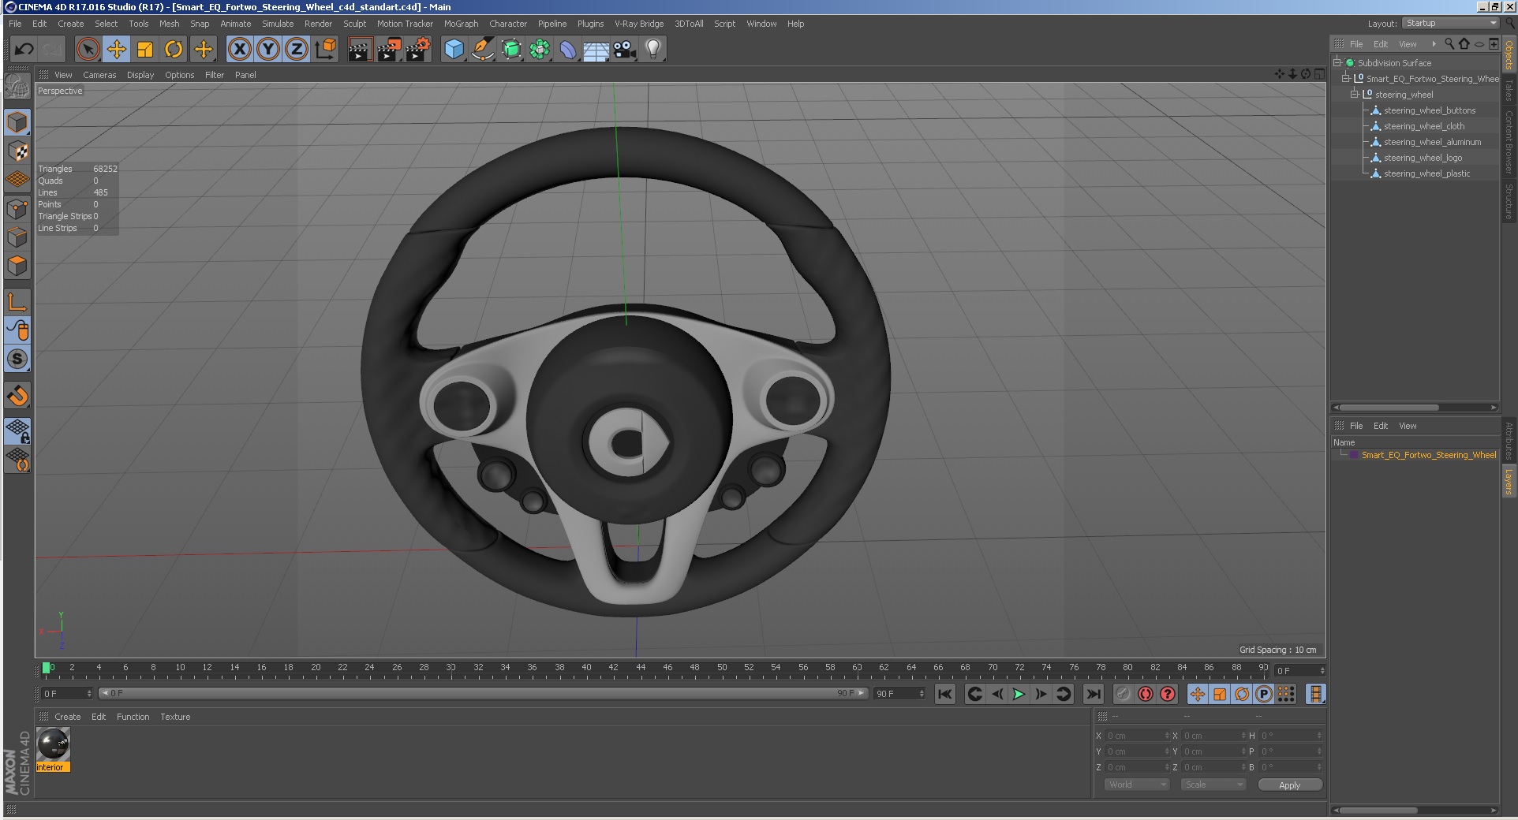Go to the start of animation
This screenshot has height=820, width=1518.
point(944,694)
